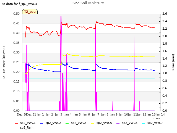Image resolution: width=177 pixels, height=133 pixels.
Task: Click the sp2_VWC5 legend label
Action: click(104, 123)
